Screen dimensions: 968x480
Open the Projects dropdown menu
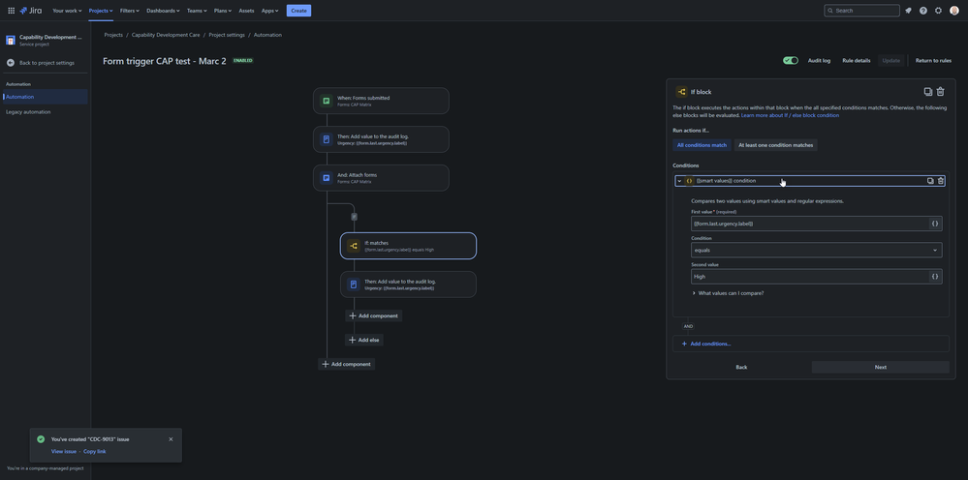pyautogui.click(x=101, y=11)
